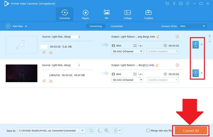Open audio track dropdown for second file
This screenshot has height=137, width=213.
pos(127,80)
